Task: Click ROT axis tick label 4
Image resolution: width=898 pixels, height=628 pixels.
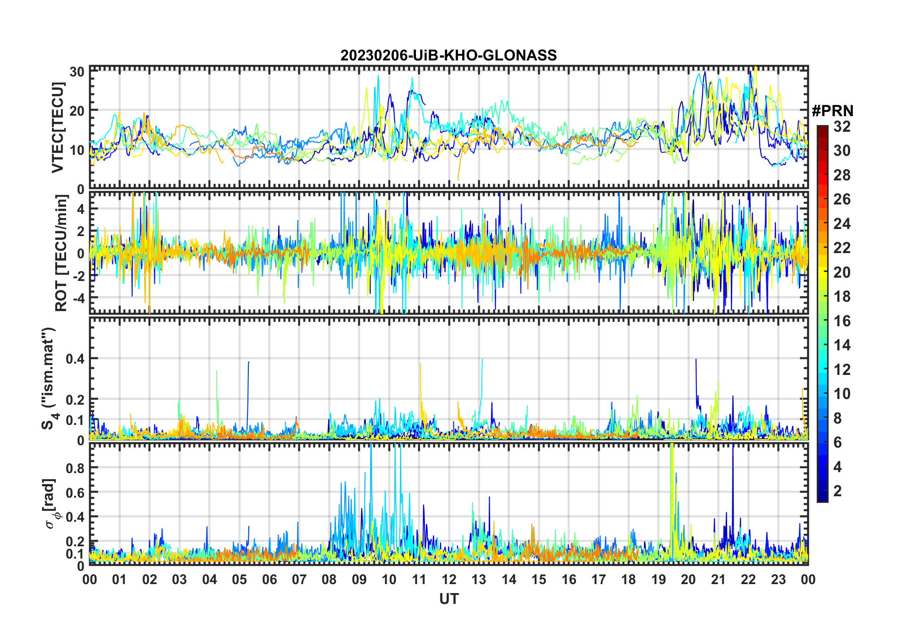Action: point(81,209)
